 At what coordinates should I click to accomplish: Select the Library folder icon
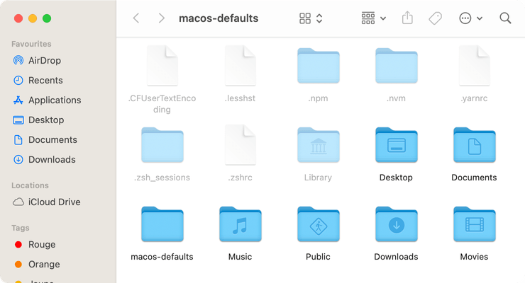(x=319, y=145)
